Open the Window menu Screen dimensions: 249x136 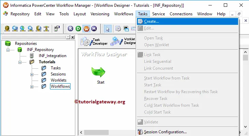[205, 14]
